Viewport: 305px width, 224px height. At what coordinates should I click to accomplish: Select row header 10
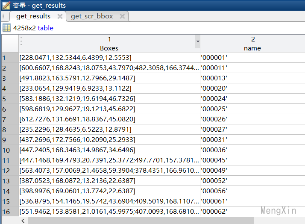[10, 150]
